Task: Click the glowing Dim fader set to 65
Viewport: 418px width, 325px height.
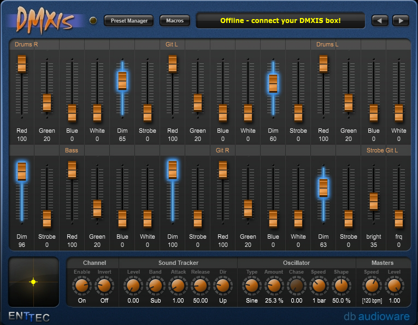Action: click(x=122, y=81)
